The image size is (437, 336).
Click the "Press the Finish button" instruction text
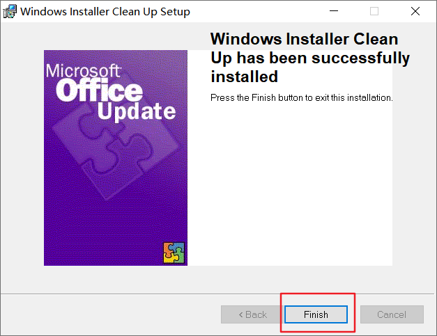tap(302, 97)
